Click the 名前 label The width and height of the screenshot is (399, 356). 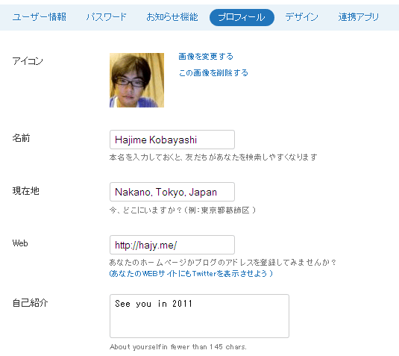click(x=21, y=138)
